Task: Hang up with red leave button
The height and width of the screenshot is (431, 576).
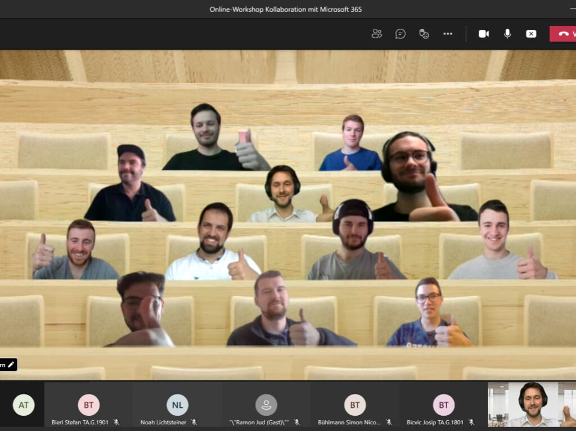Action: pos(562,34)
